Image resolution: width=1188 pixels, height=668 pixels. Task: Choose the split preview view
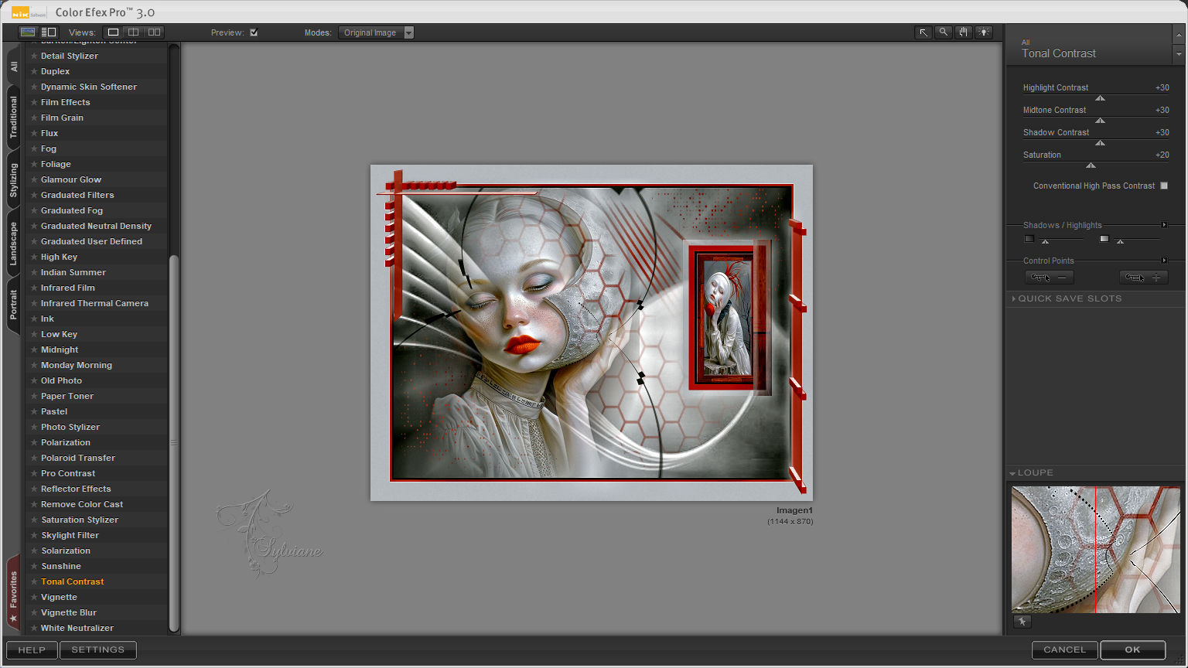pyautogui.click(x=134, y=32)
